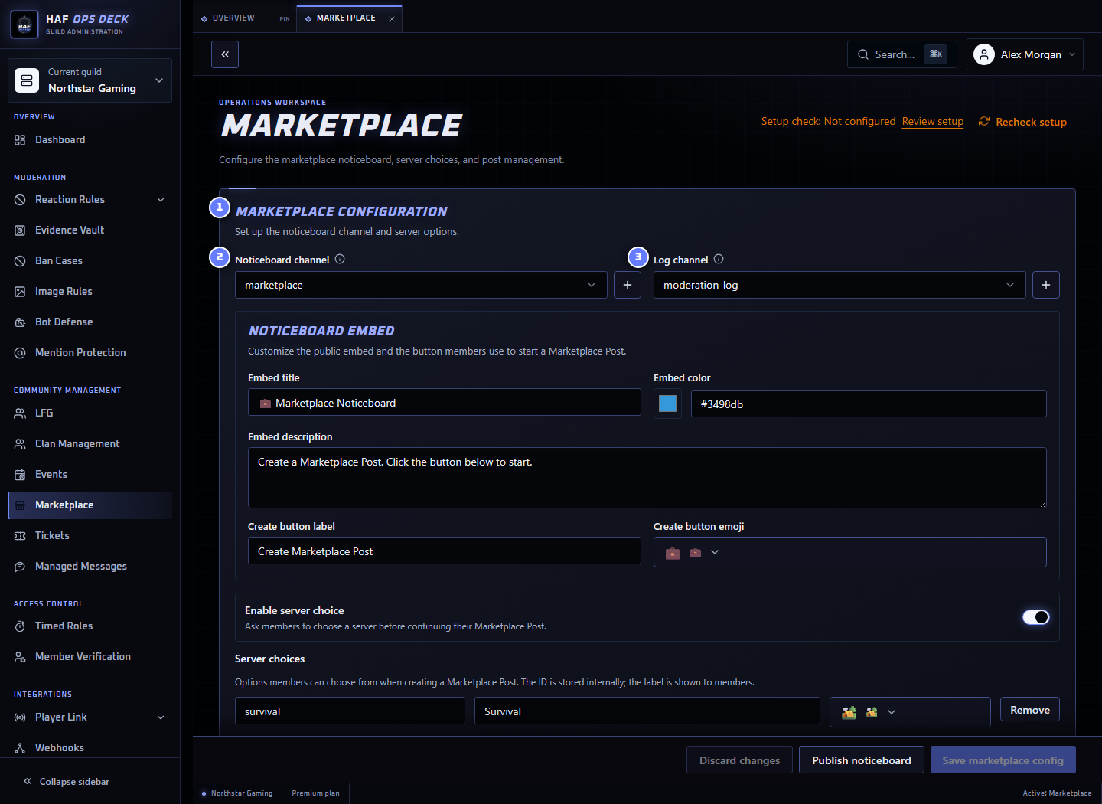Add a new noticeboard channel with plus button
This screenshot has height=804, width=1102.
pos(628,285)
